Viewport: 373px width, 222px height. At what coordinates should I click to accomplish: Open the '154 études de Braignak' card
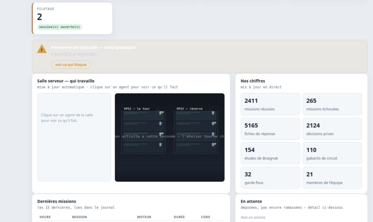click(270, 153)
